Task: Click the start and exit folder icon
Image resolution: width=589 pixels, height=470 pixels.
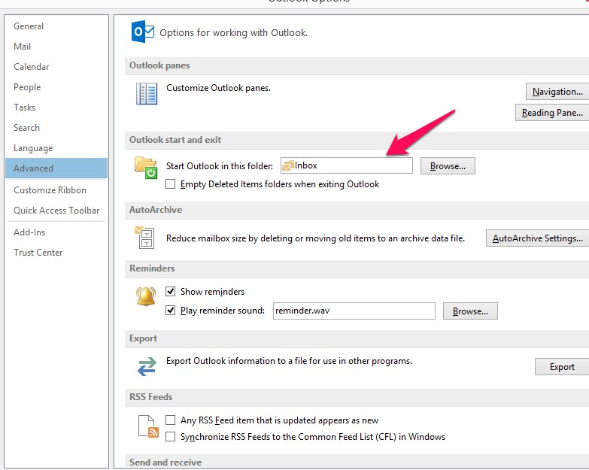Action: 146,168
